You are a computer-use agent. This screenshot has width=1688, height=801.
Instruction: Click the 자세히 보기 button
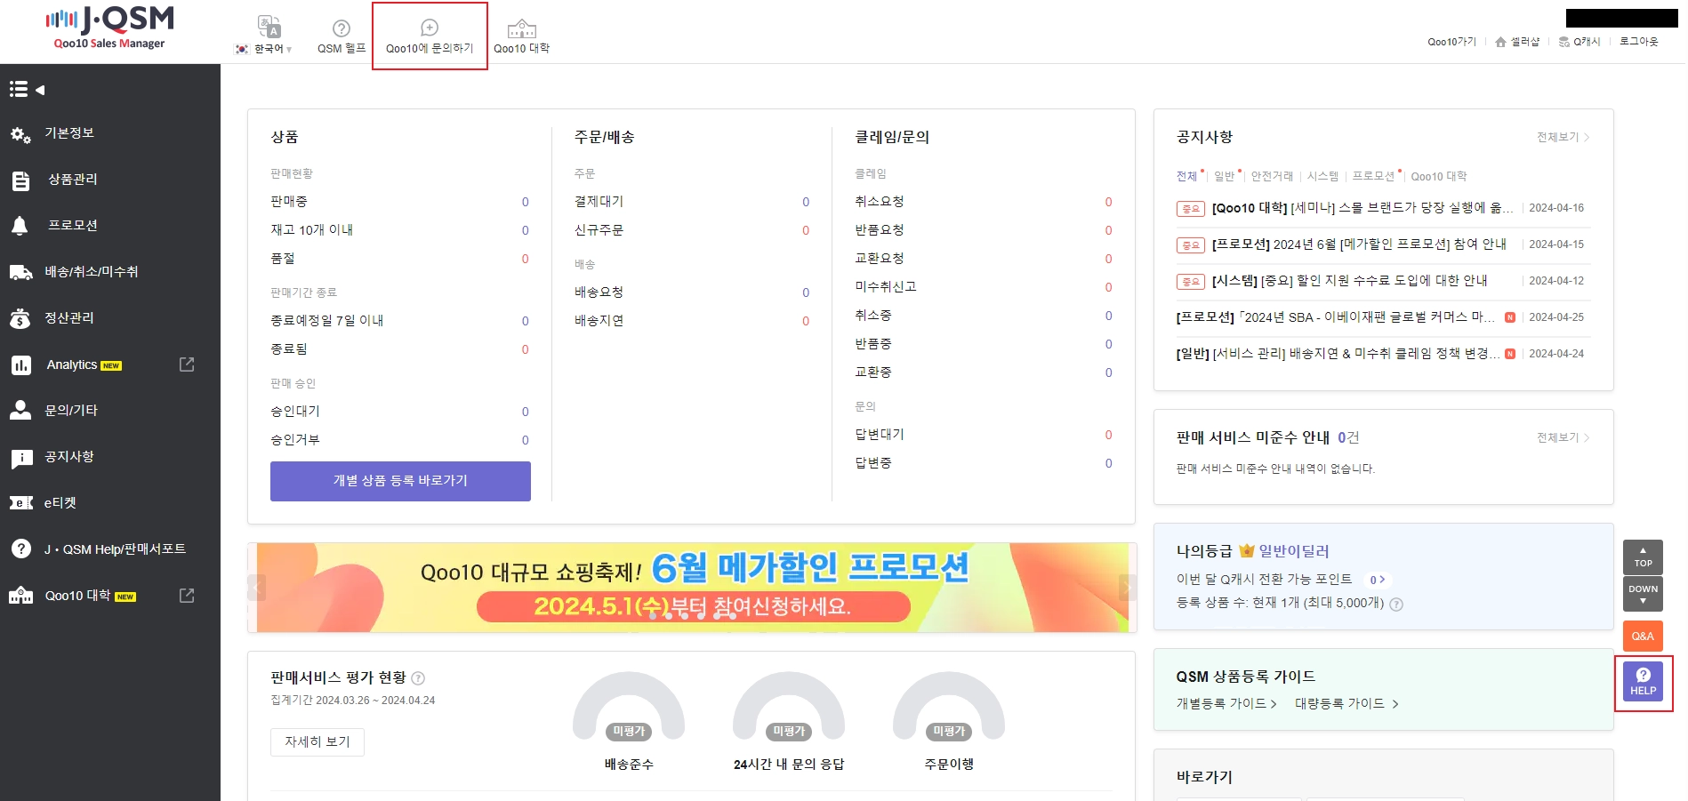point(318,742)
